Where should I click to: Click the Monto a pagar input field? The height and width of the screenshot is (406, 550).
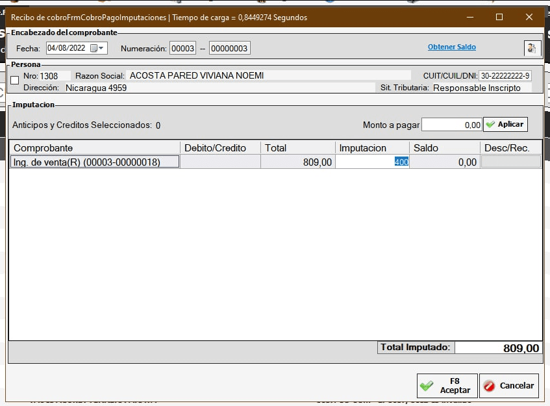pyautogui.click(x=451, y=125)
